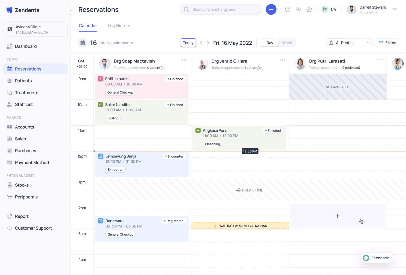Expand Darrell Steward profile menu
The height and width of the screenshot is (275, 406).
coord(395,10)
